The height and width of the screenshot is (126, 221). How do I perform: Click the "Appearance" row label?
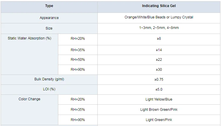pos(49,18)
